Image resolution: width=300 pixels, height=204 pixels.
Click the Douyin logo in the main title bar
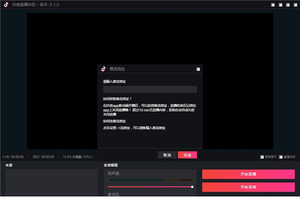[6, 5]
